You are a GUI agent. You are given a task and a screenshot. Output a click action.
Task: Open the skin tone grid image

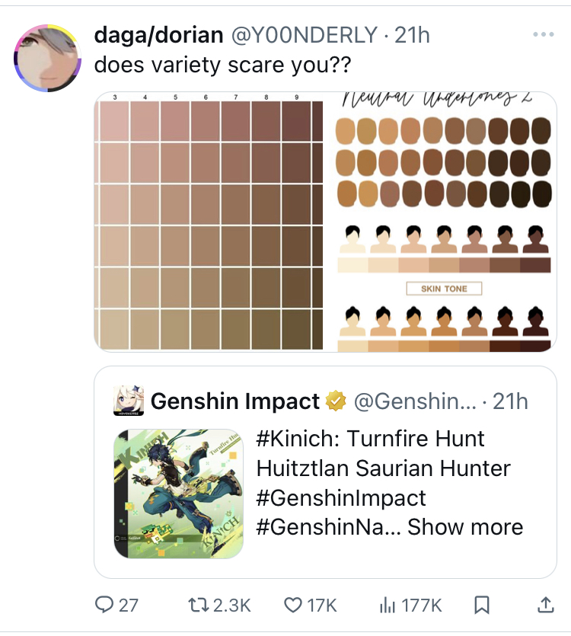[209, 222]
